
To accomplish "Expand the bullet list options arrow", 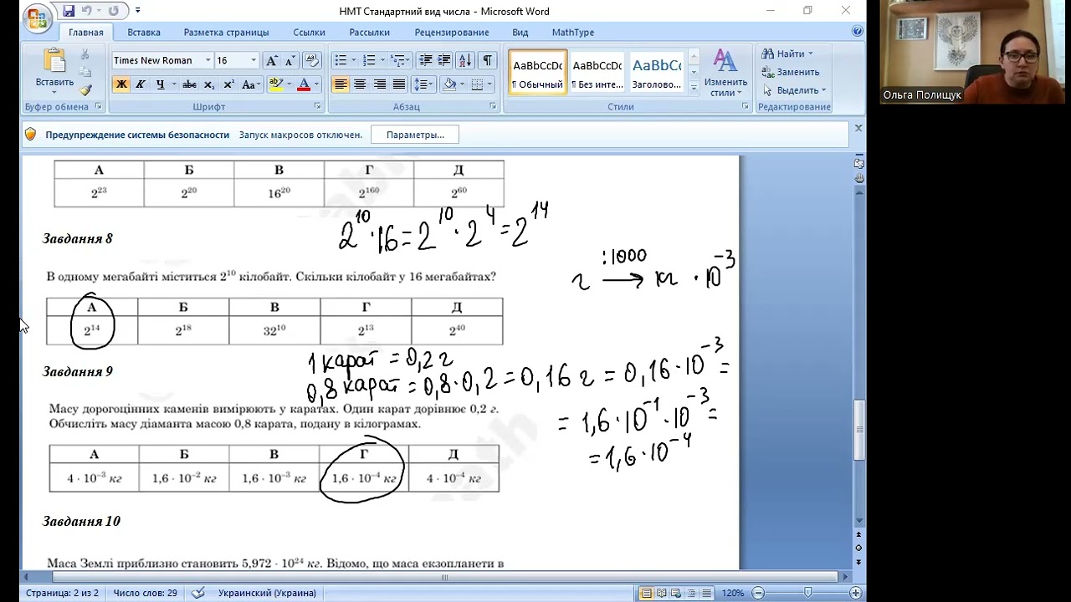I will point(354,61).
